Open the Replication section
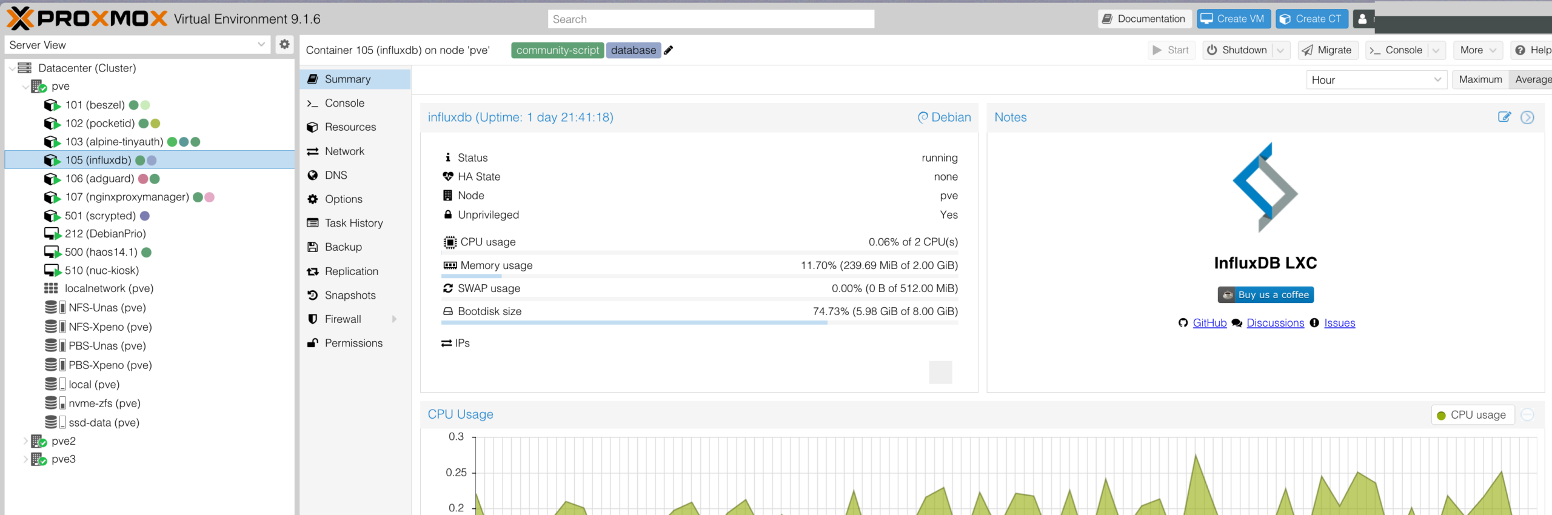Viewport: 1552px width, 515px height. [355, 271]
